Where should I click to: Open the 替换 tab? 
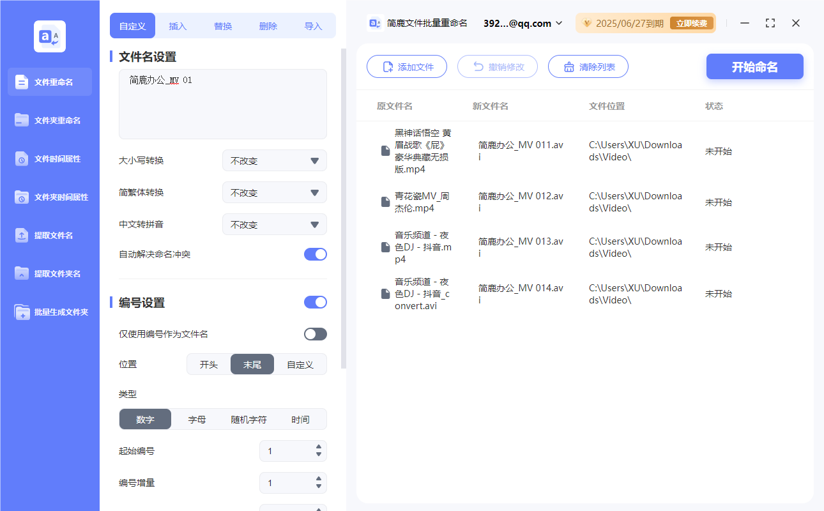click(223, 26)
